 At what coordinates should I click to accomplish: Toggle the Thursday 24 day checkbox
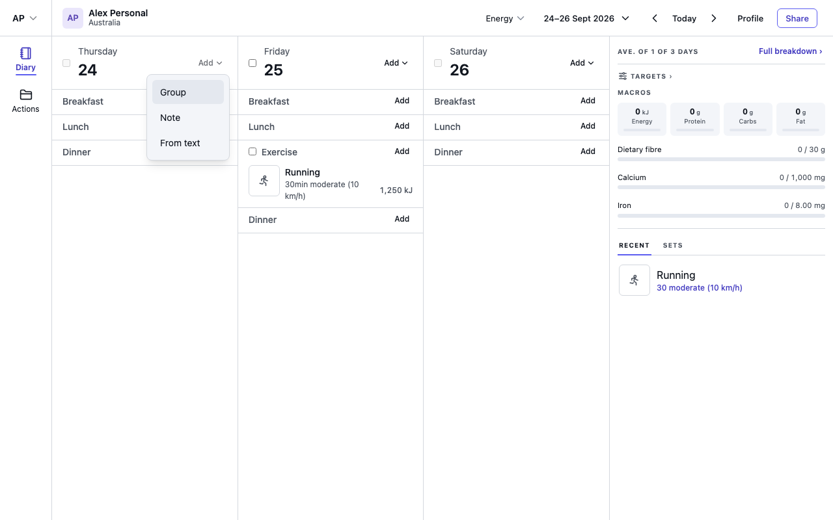pos(66,63)
